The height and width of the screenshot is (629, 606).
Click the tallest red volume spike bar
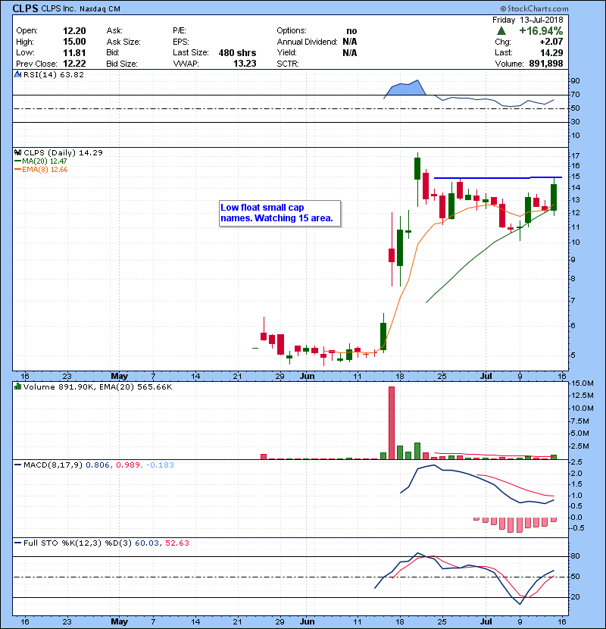[x=392, y=423]
